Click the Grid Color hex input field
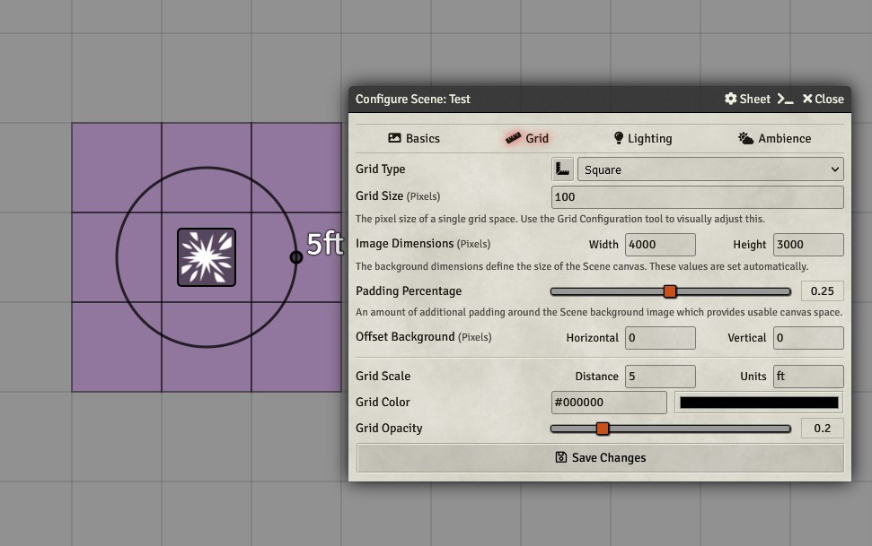Image resolution: width=872 pixels, height=546 pixels. tap(609, 403)
